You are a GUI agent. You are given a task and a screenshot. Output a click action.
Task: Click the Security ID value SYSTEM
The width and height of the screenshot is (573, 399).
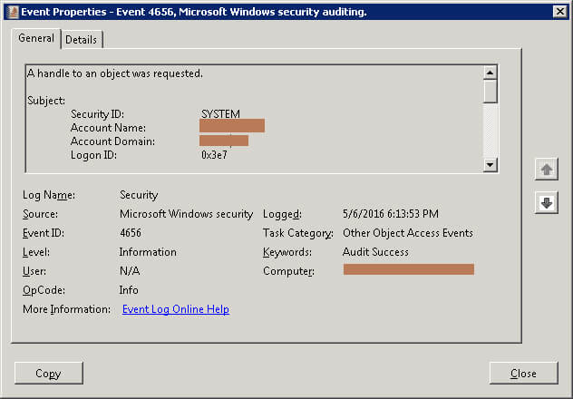tap(220, 114)
